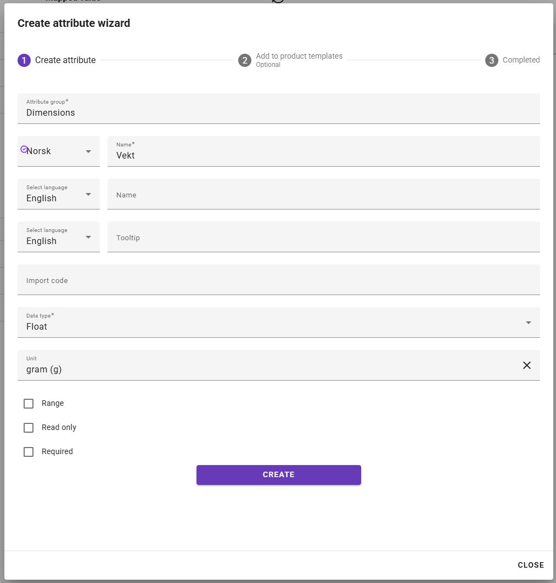Click the Tooltip text field
The height and width of the screenshot is (583, 556).
point(324,237)
